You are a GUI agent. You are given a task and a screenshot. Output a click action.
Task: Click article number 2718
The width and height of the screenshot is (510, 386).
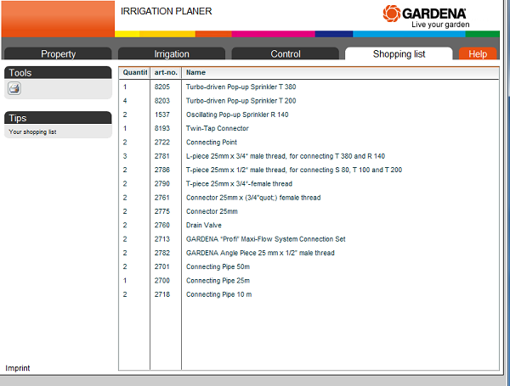[x=162, y=294]
